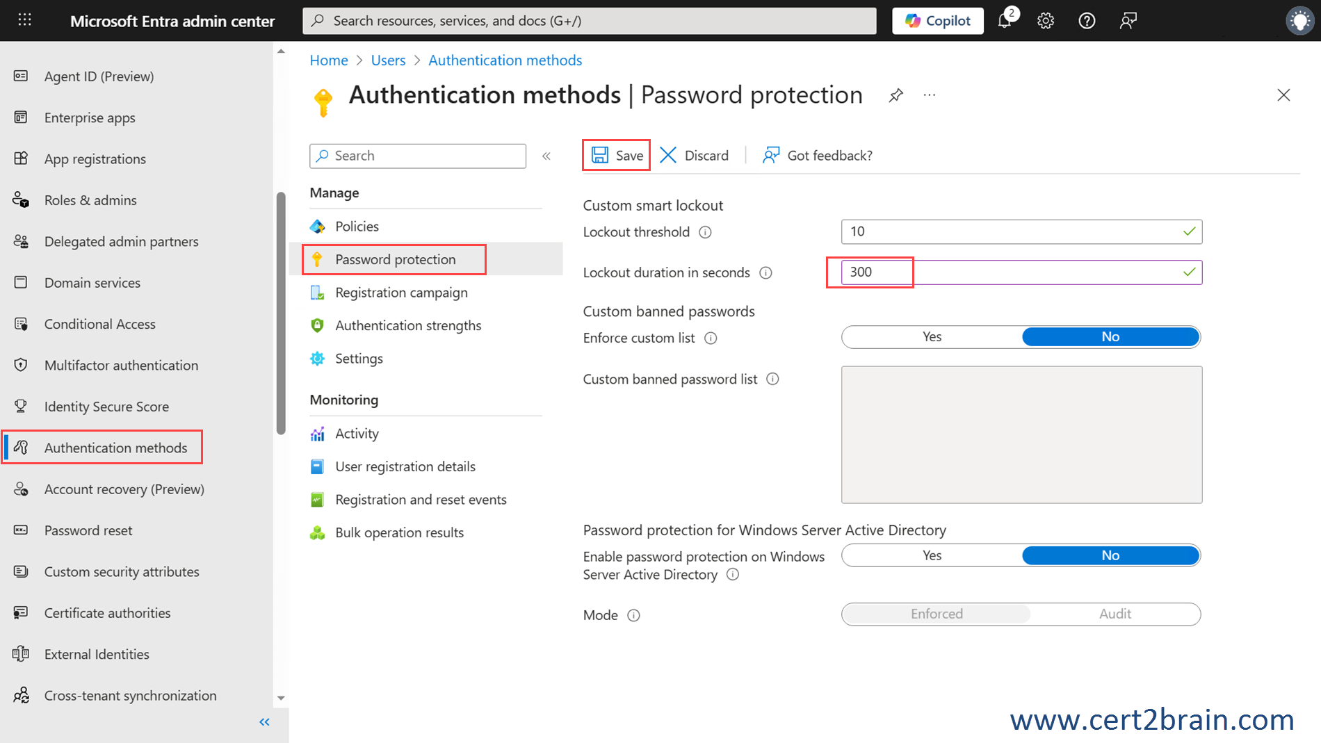The width and height of the screenshot is (1321, 743).
Task: Open the notifications bell
Action: [x=1005, y=21]
